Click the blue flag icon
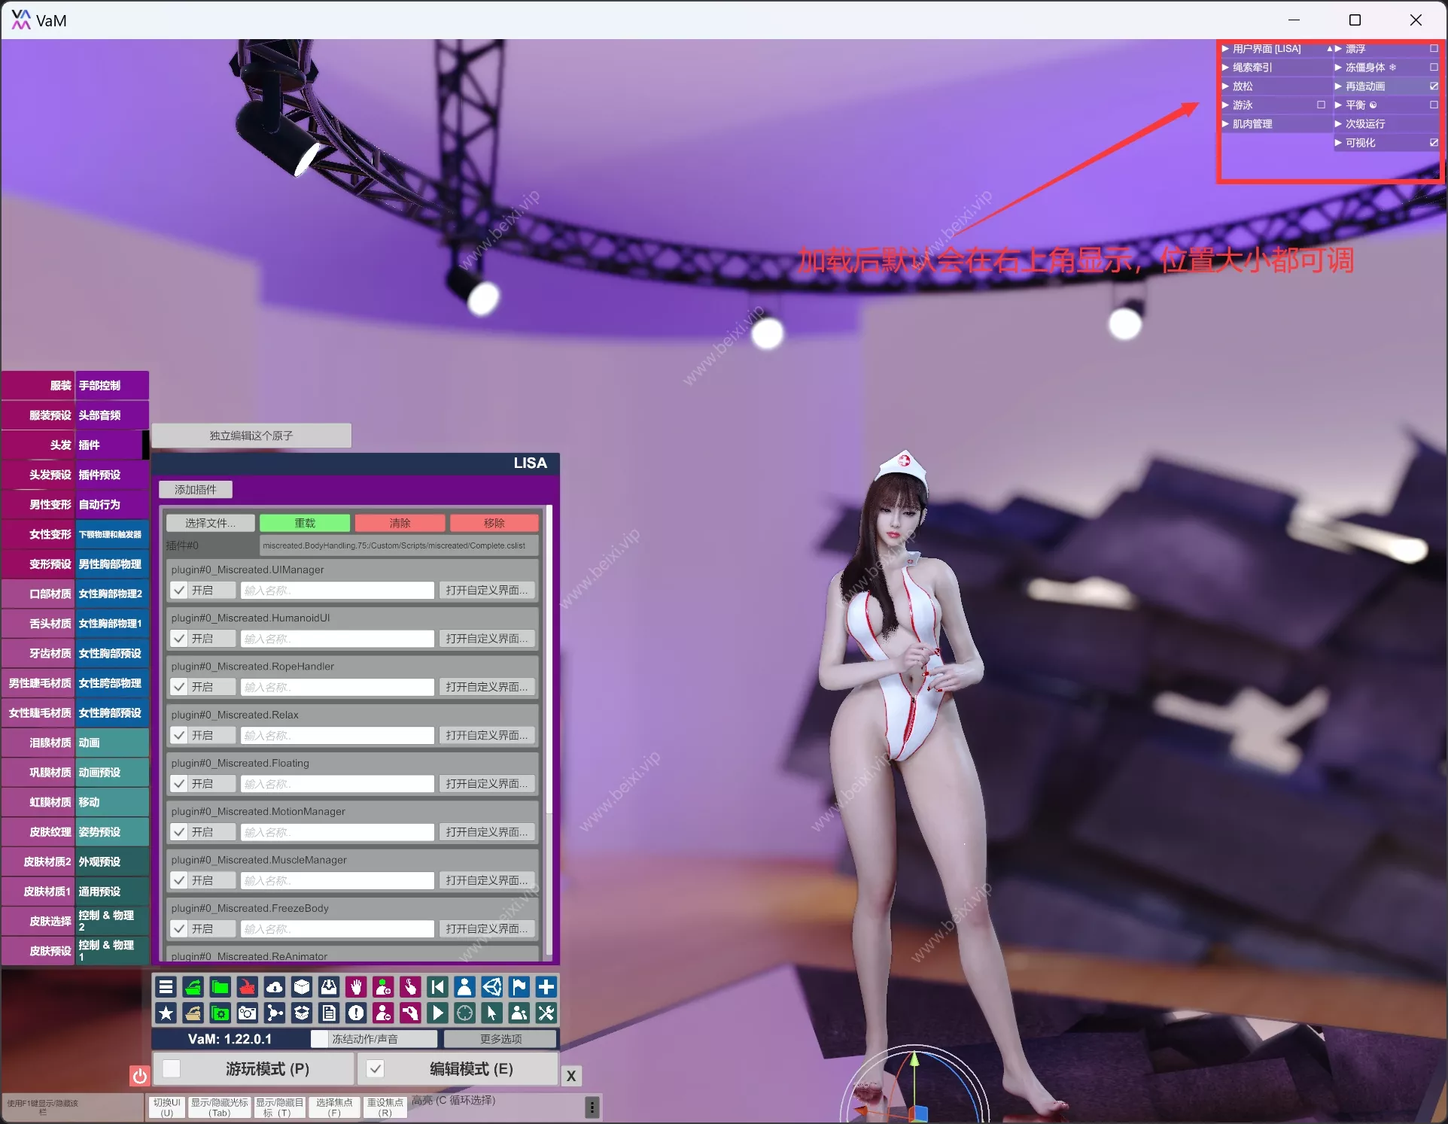The height and width of the screenshot is (1124, 1448). coord(519,986)
